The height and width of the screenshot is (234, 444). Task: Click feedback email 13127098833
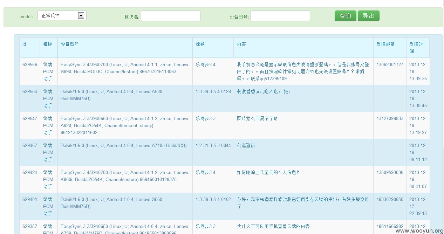[390, 119]
